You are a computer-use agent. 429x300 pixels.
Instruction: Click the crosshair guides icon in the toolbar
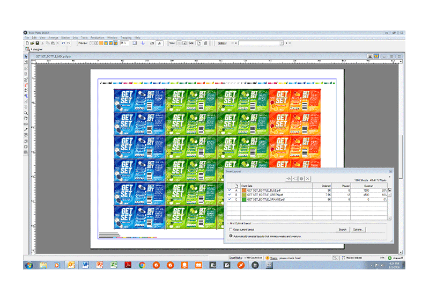point(143,43)
